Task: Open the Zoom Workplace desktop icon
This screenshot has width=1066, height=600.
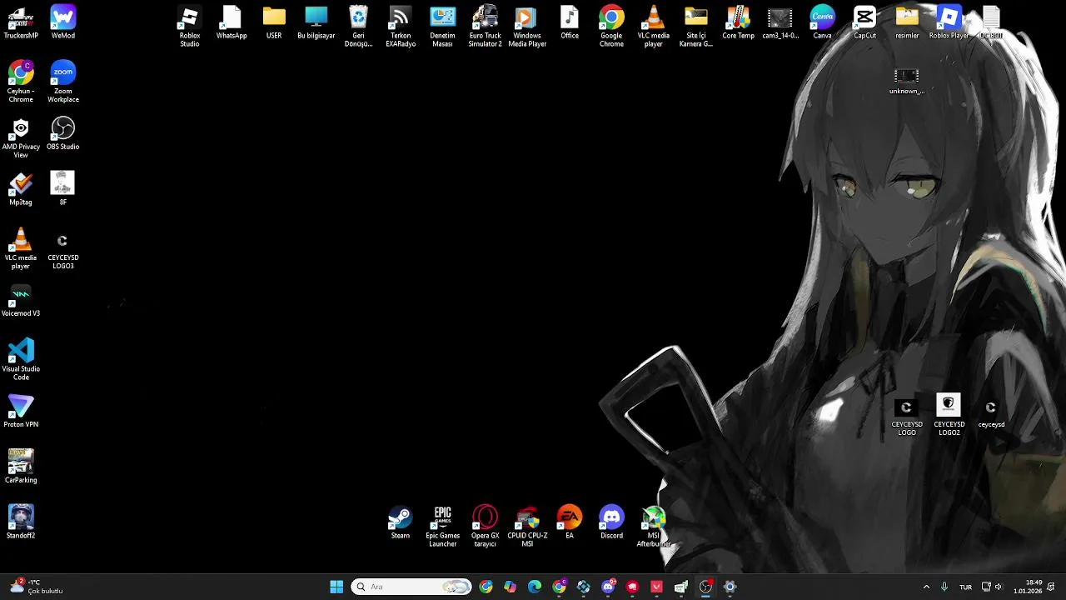Action: coord(63,82)
